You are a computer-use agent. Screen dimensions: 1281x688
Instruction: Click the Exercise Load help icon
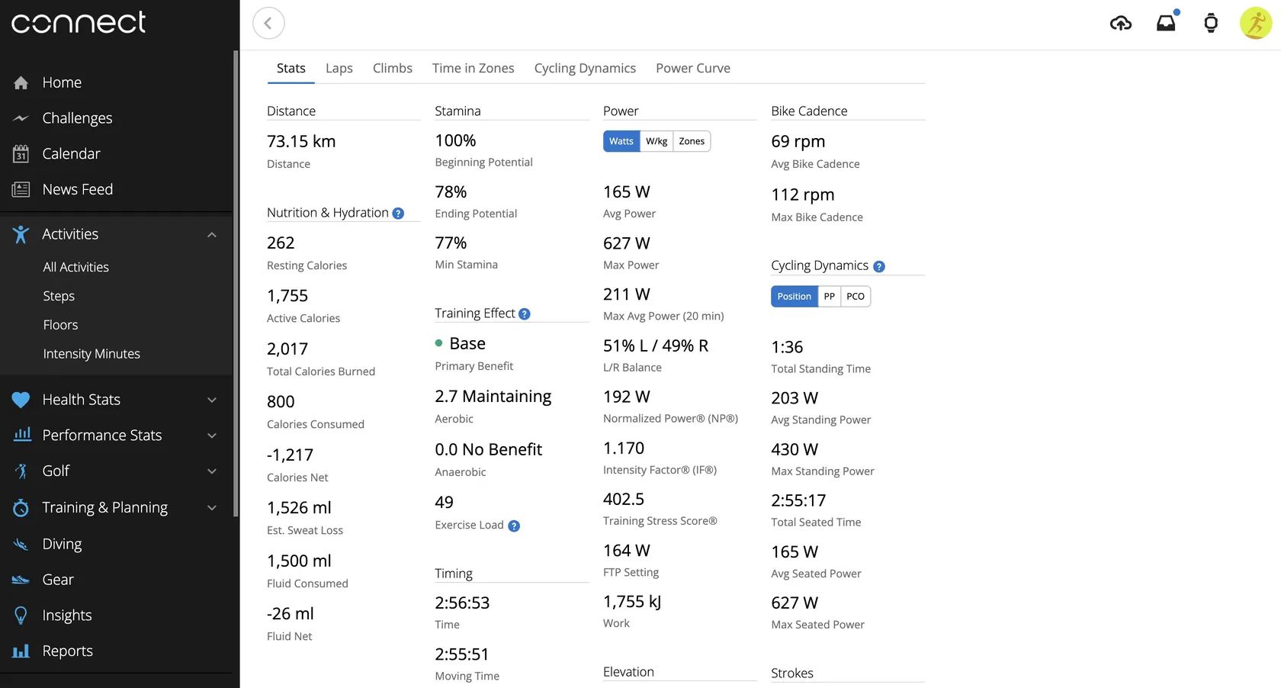(514, 526)
